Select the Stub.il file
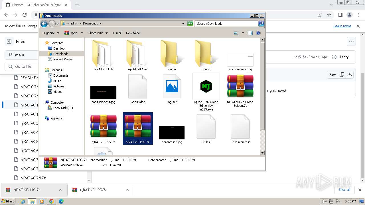Viewport: 365px width, 205px height. 206,129
